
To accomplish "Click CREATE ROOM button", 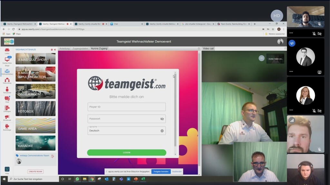I will (35, 172).
